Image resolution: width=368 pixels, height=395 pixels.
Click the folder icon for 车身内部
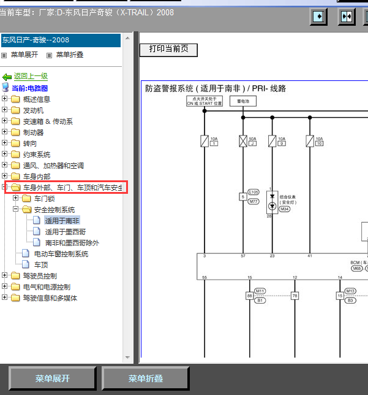[x=15, y=177]
